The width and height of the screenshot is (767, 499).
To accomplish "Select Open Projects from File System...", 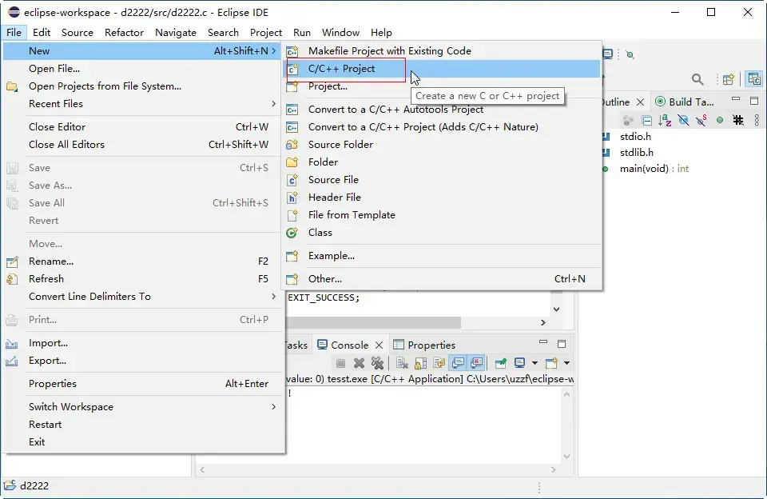I will [x=143, y=86].
